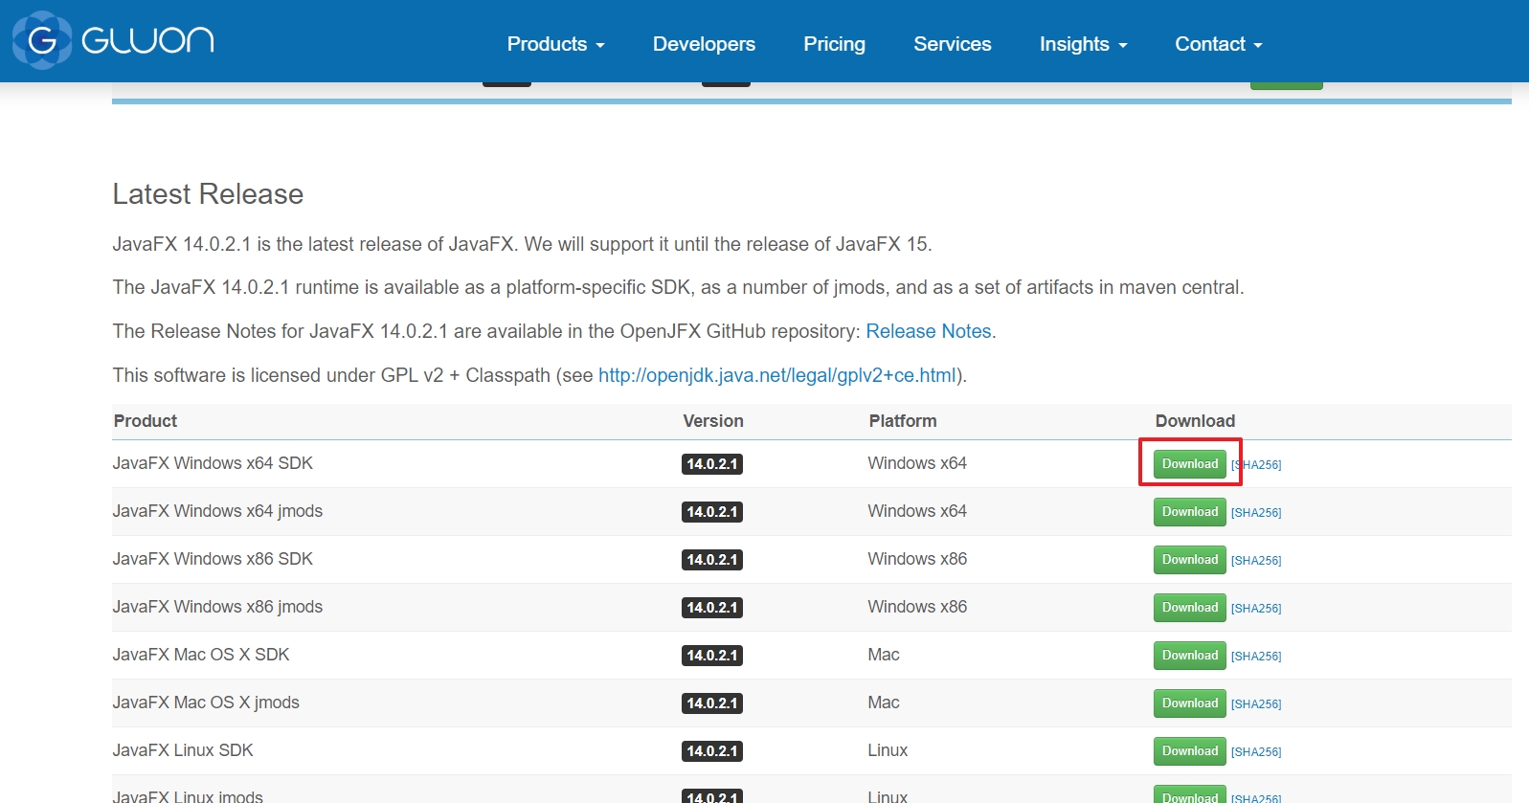Click 'JavaFX Mac OS X jmods' product name
Viewport: 1529px width, 803px height.
point(206,703)
